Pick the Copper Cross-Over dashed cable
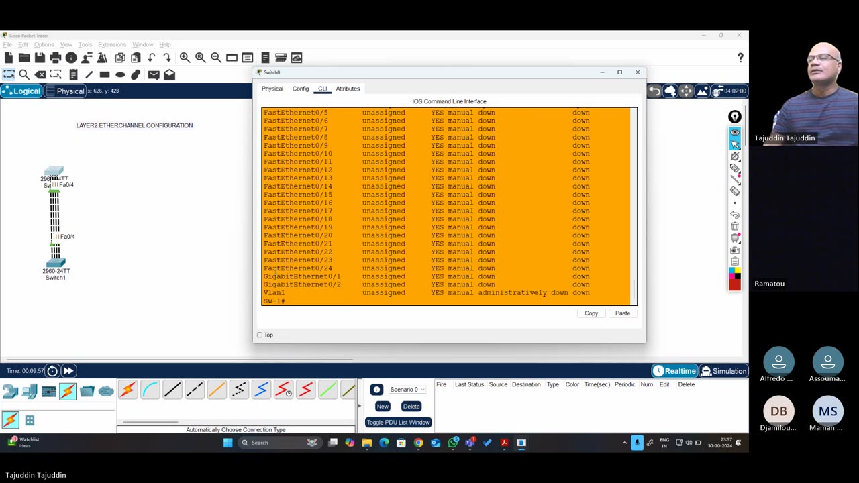This screenshot has width=859, height=483. tap(194, 390)
